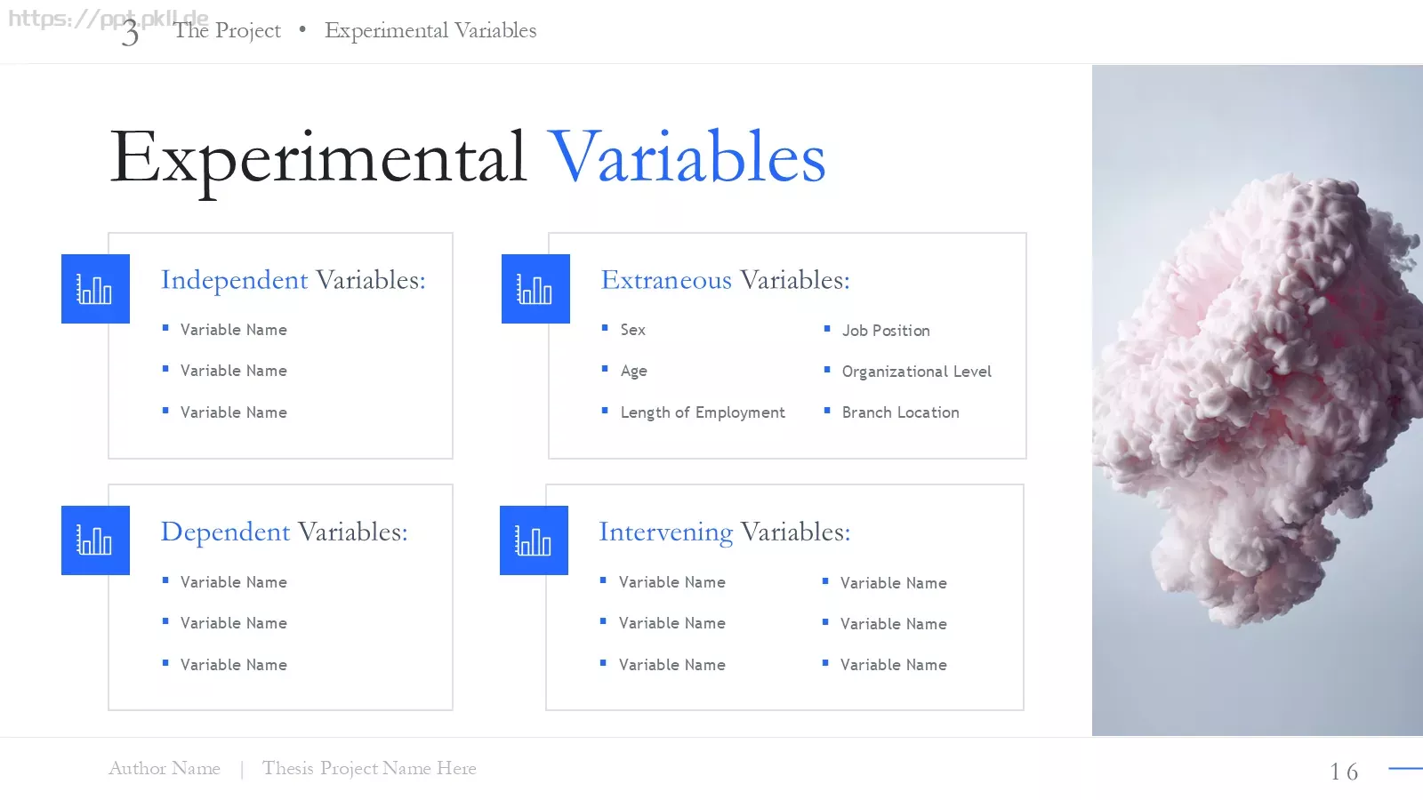Viewport: 1423px width, 800px height.
Task: Click the 'Author Name' footer text
Action: pos(165,768)
